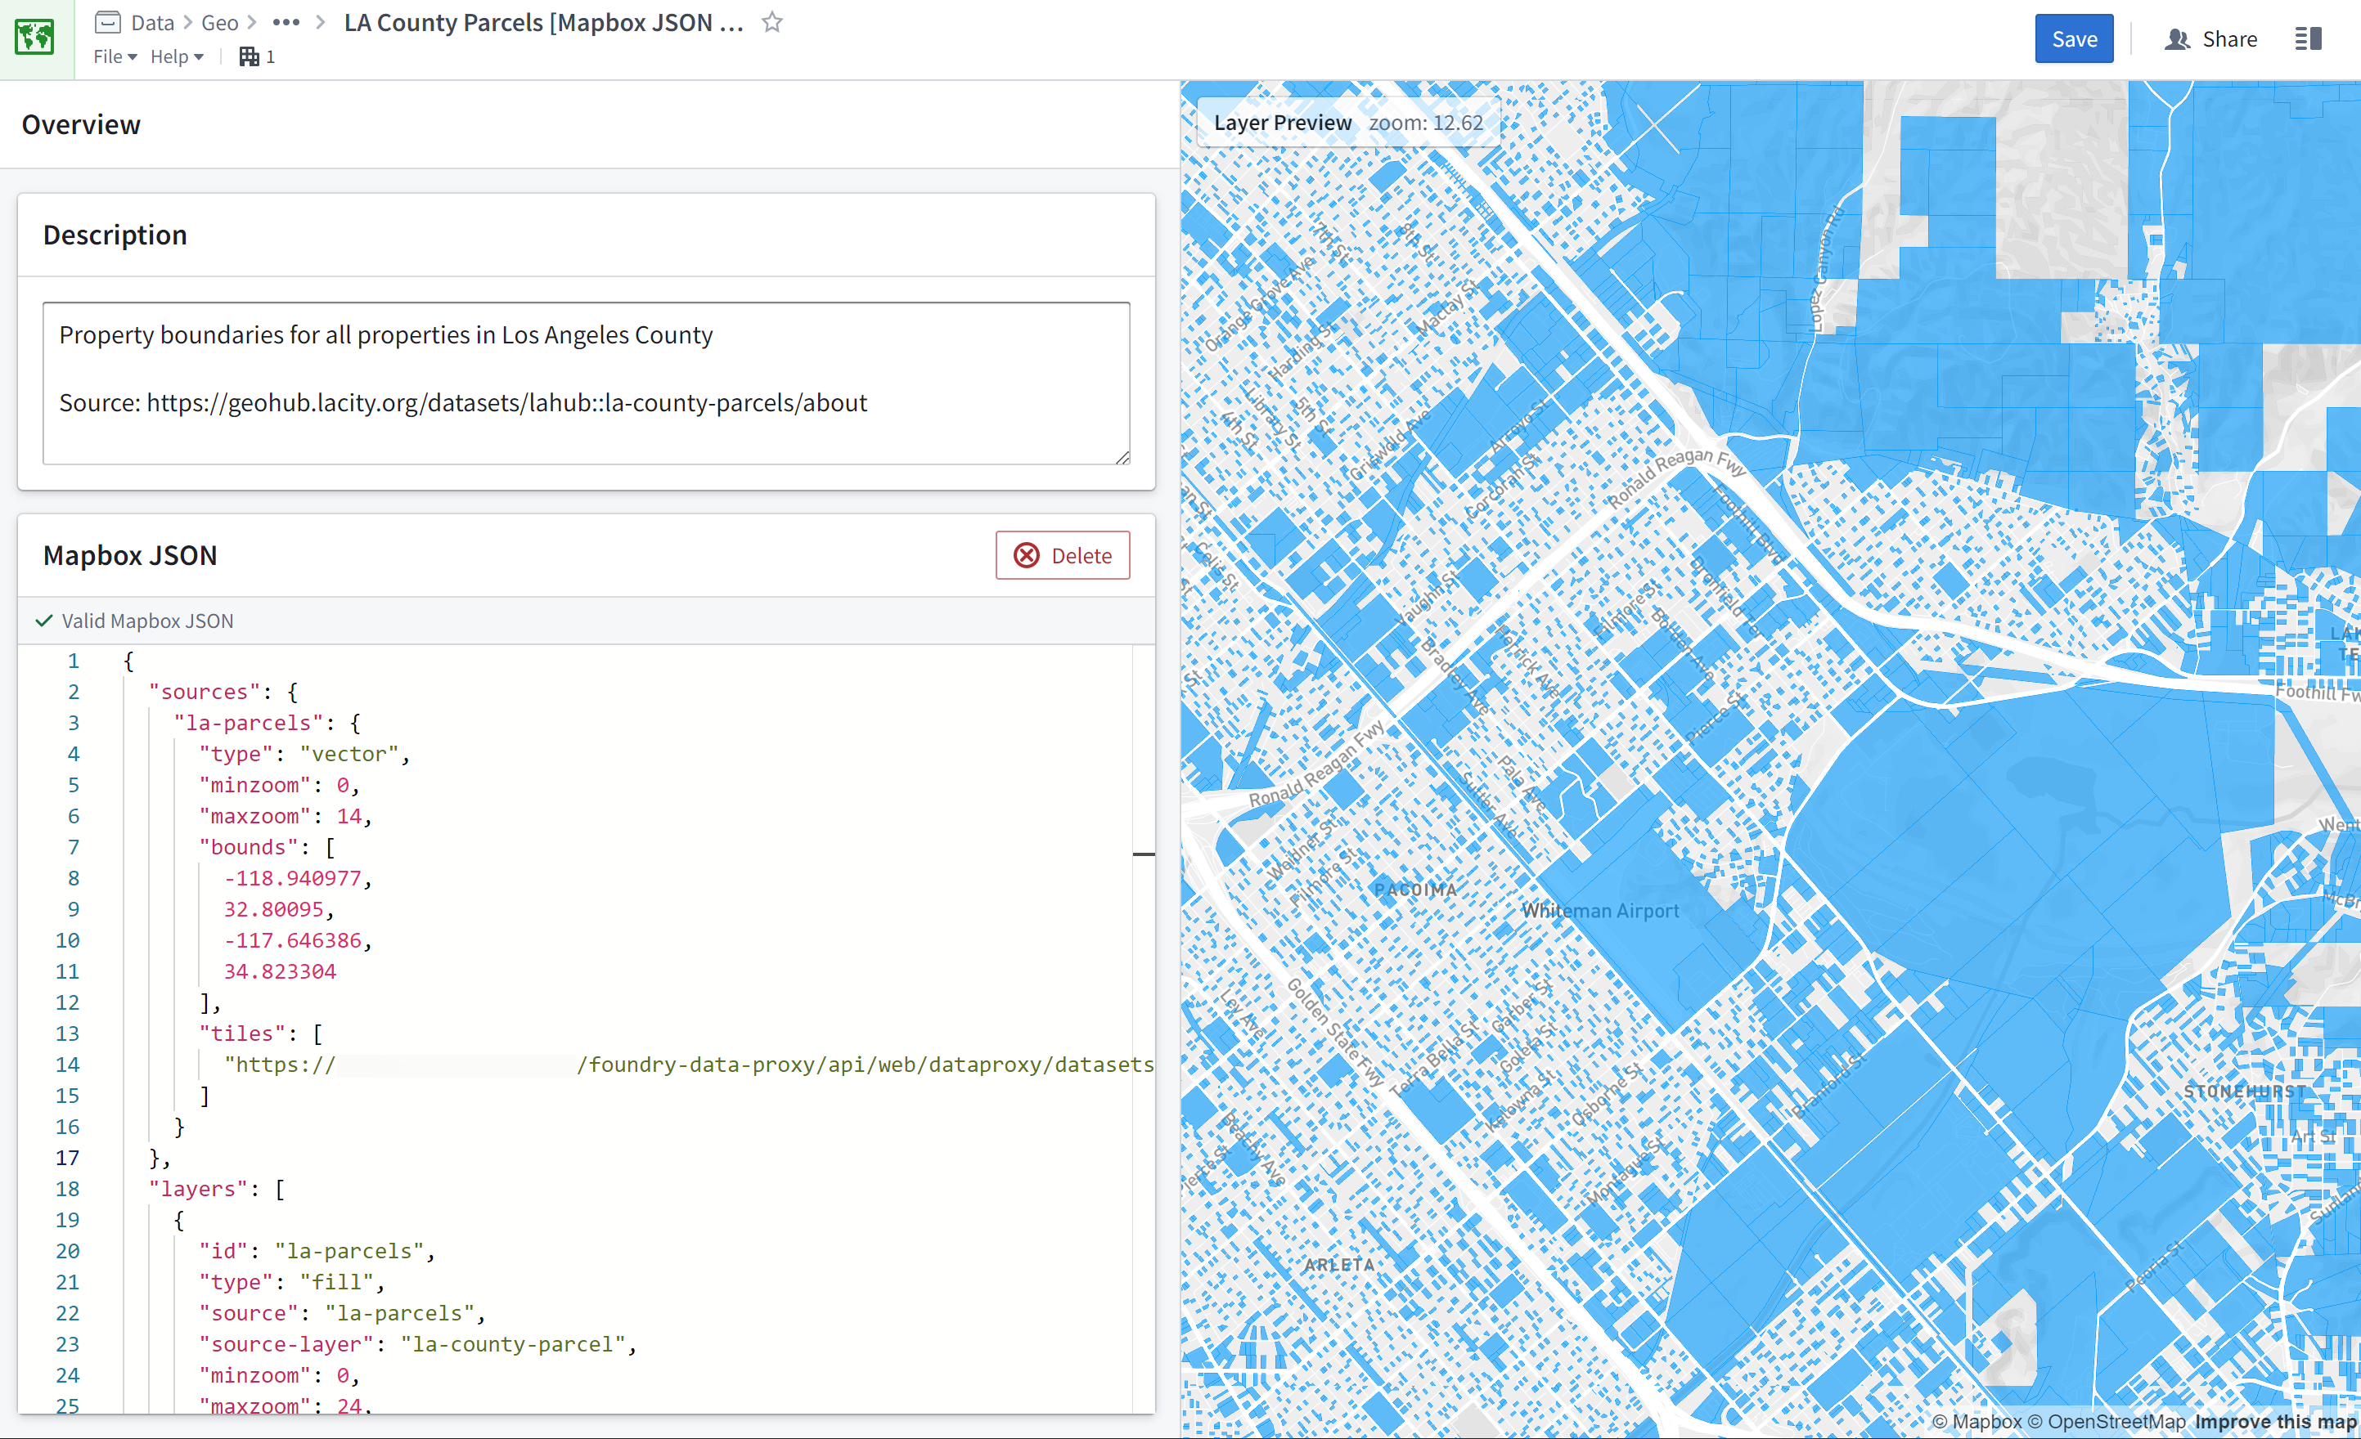Click the Layer Preview zoom indicator
The width and height of the screenshot is (2361, 1439).
point(1348,123)
